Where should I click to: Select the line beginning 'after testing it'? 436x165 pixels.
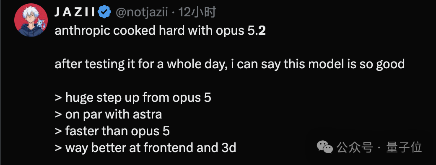(229, 64)
